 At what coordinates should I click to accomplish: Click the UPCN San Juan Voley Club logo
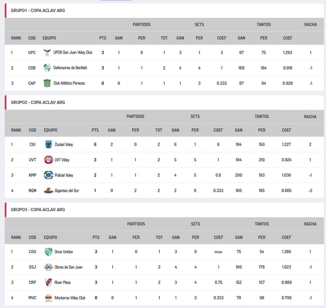coord(47,53)
